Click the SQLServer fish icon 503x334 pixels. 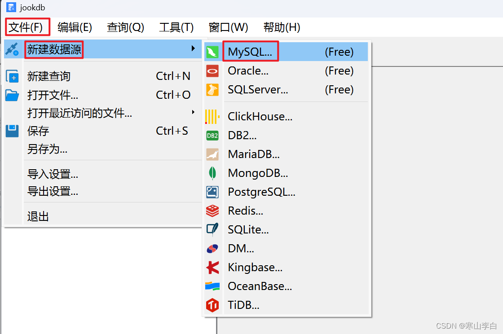(212, 89)
